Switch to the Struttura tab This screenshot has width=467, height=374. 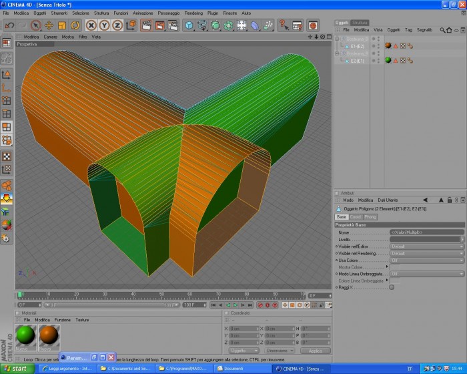click(360, 23)
